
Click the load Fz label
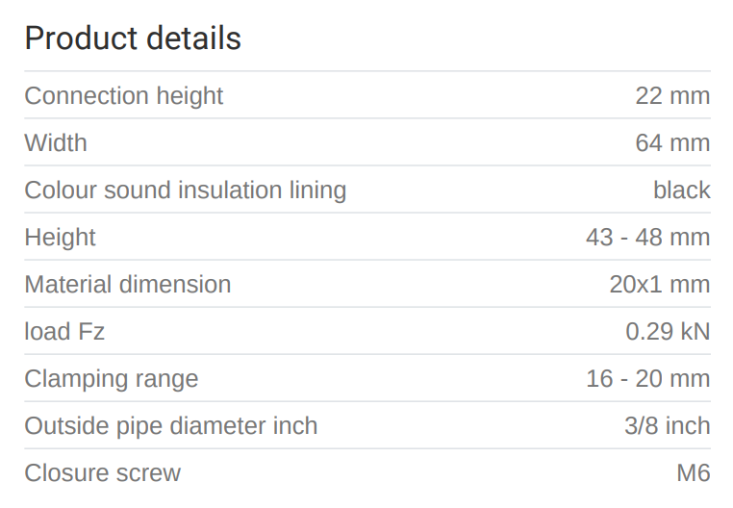coord(64,332)
